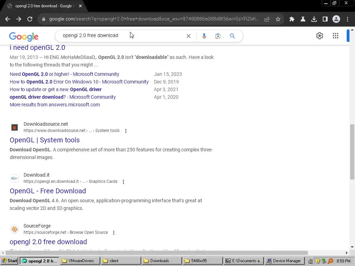This screenshot has height=266, width=355.
Task: Click the Download.it site name
Action: pos(36,175)
